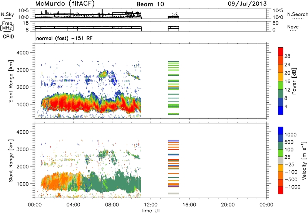Screen dimensions: 308x213
Task: Click the 'Nave' legend label
Action: (x=293, y=27)
